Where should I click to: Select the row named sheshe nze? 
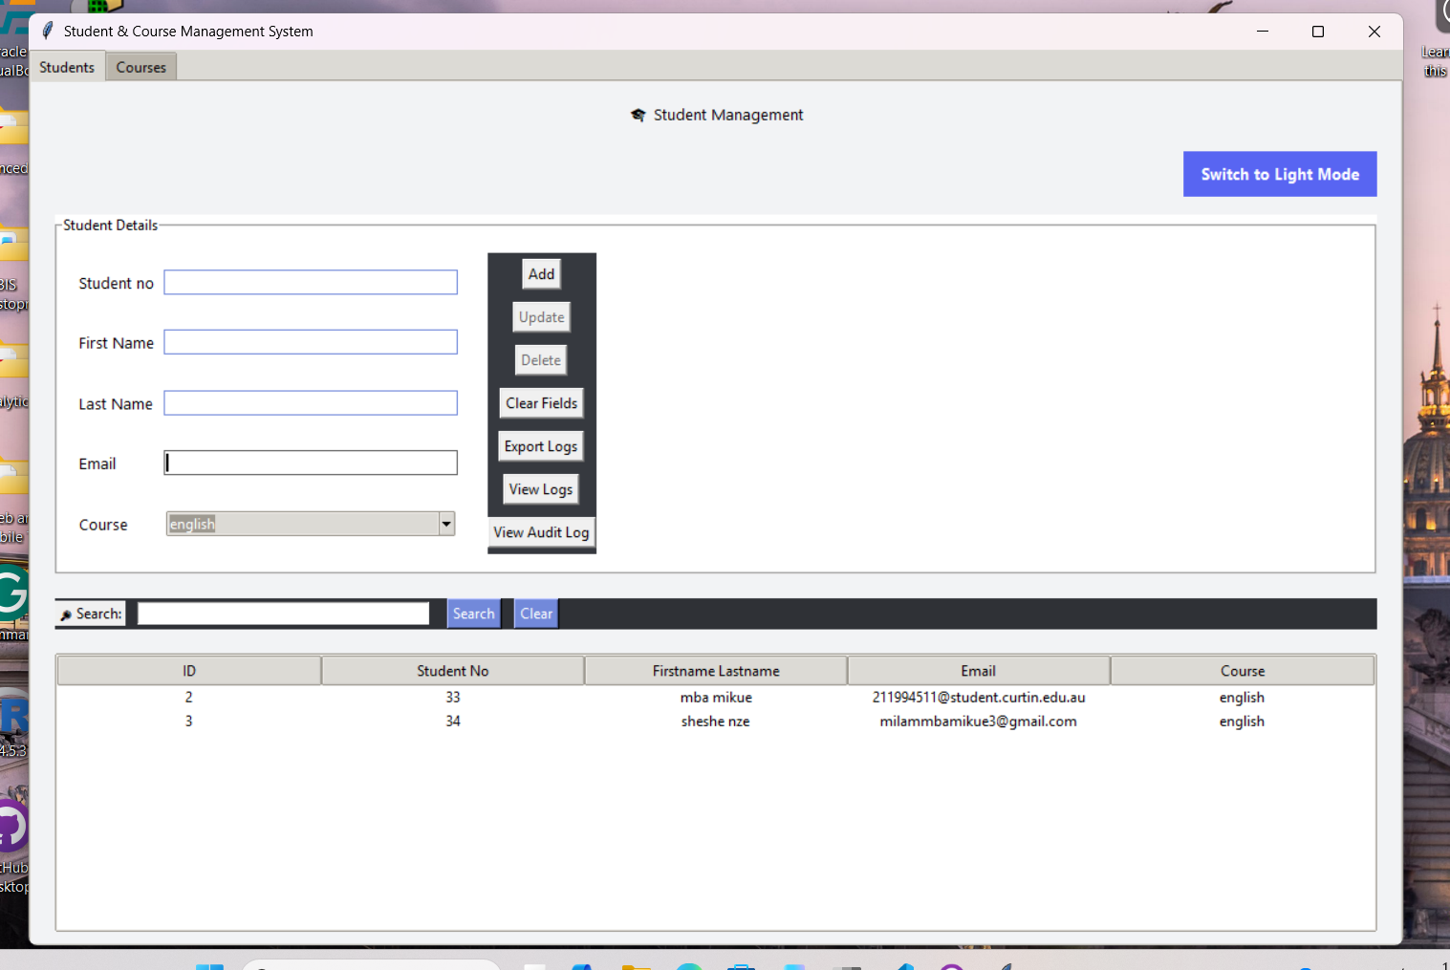click(716, 722)
